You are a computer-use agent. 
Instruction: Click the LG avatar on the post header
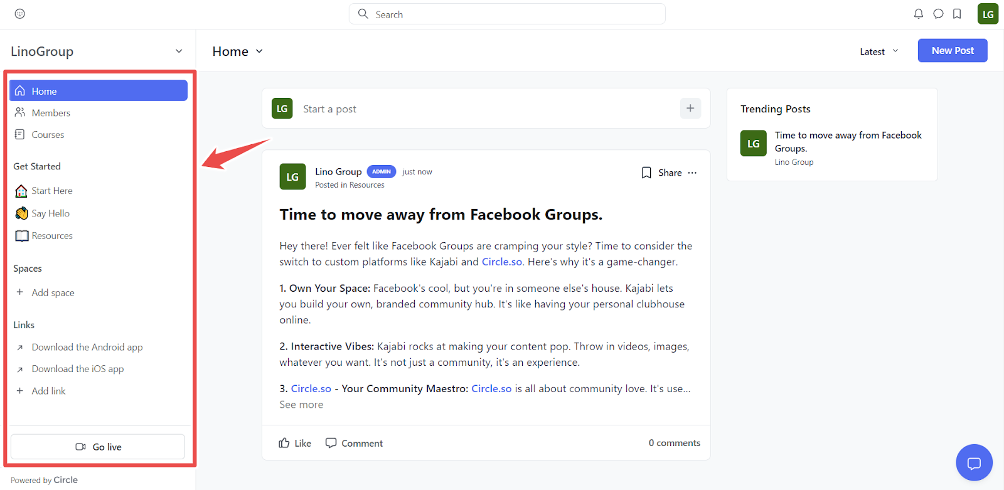292,177
